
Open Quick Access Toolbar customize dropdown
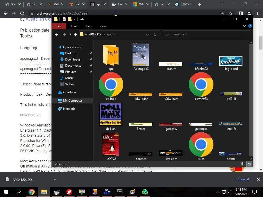click(x=74, y=19)
